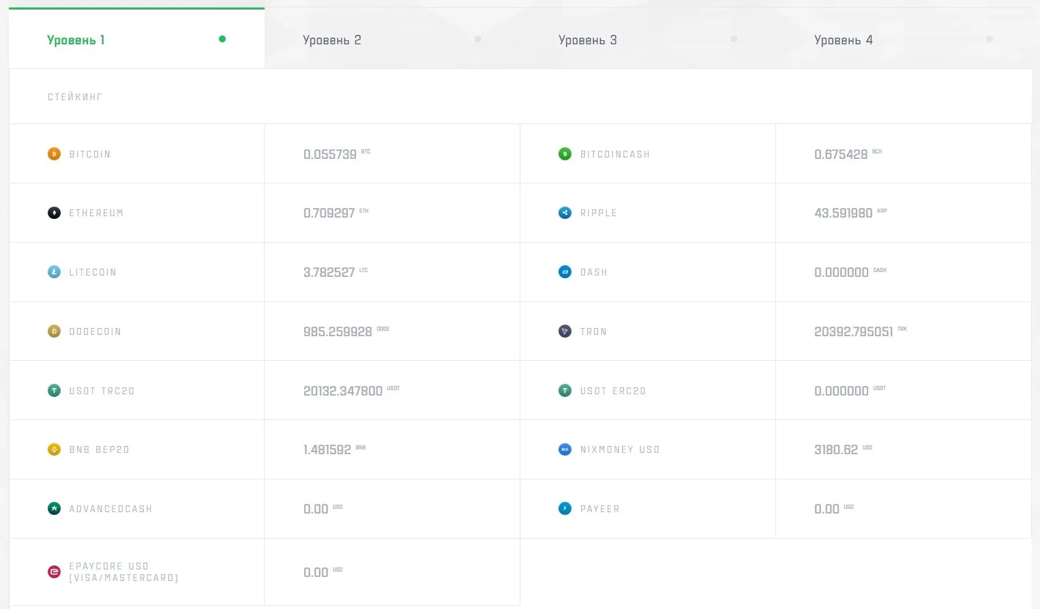
Task: Click the EPAYCORE USD [VISA/MASTERCARD] label
Action: (x=123, y=572)
